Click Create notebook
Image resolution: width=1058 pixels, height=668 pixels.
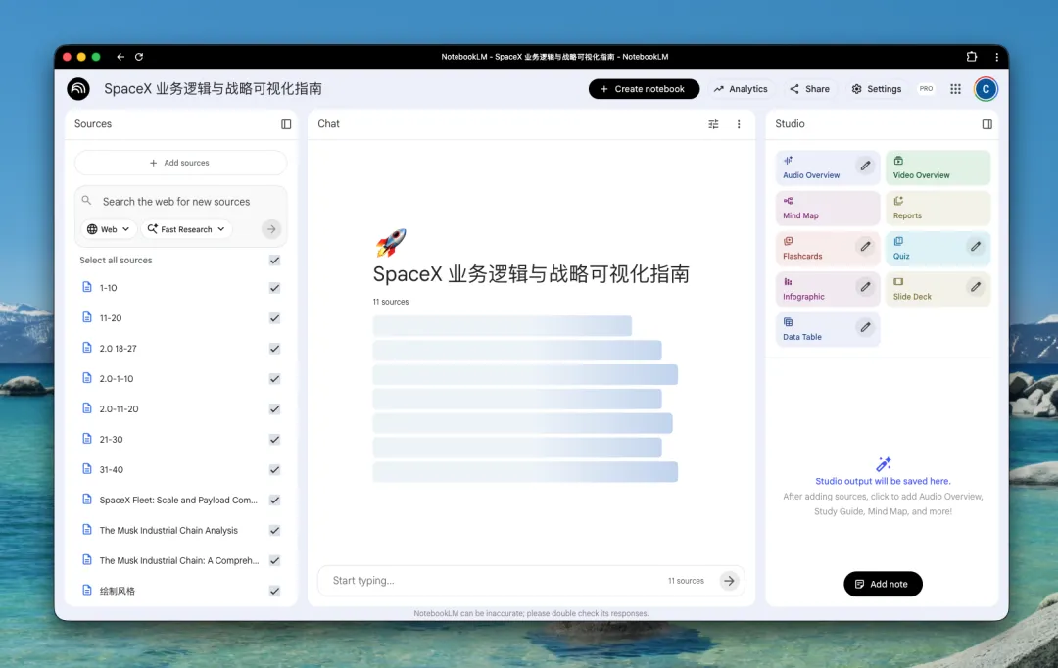pyautogui.click(x=644, y=89)
